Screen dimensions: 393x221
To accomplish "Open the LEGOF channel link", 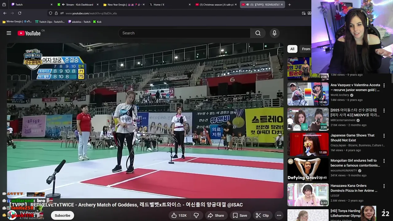I will click(335, 196).
